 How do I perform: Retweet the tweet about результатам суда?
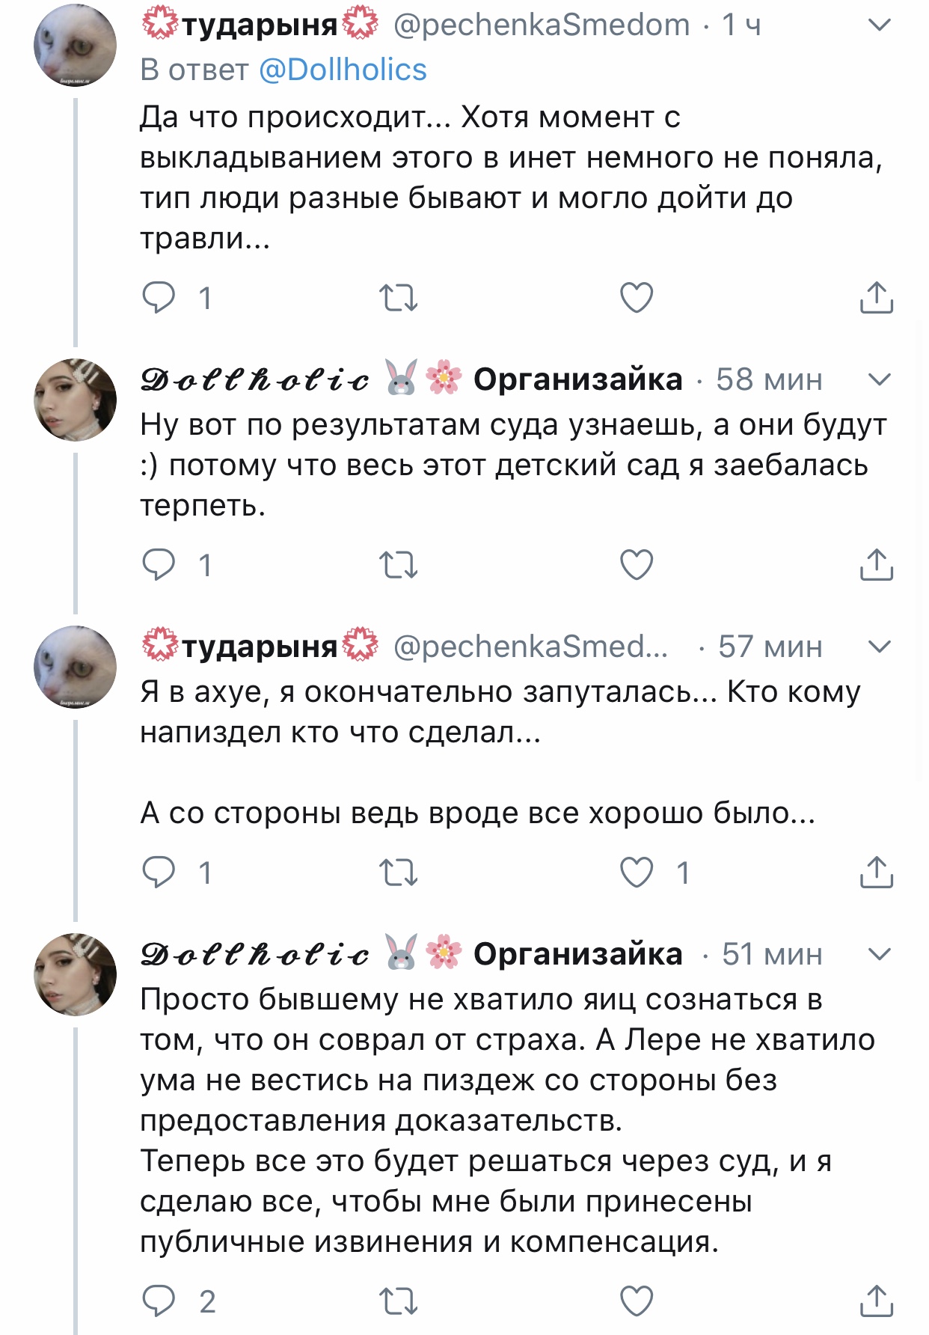[x=398, y=565]
